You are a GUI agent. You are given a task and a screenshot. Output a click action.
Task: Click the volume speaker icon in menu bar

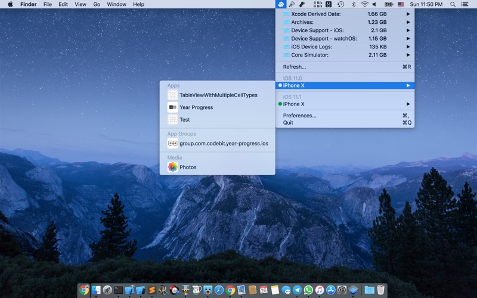(x=374, y=4)
